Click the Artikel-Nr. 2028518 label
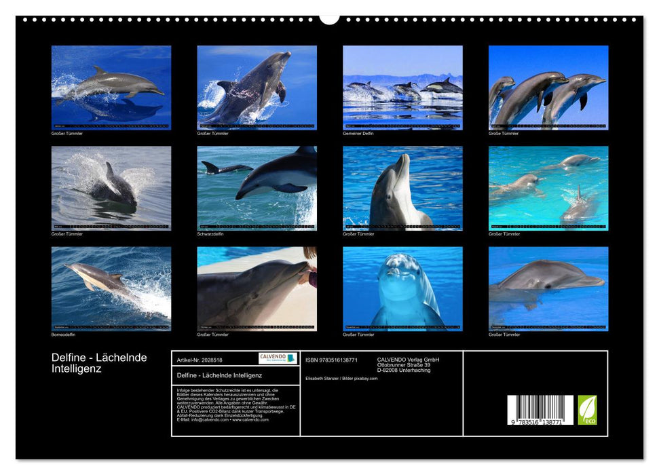This screenshot has width=659, height=475. pyautogui.click(x=200, y=360)
